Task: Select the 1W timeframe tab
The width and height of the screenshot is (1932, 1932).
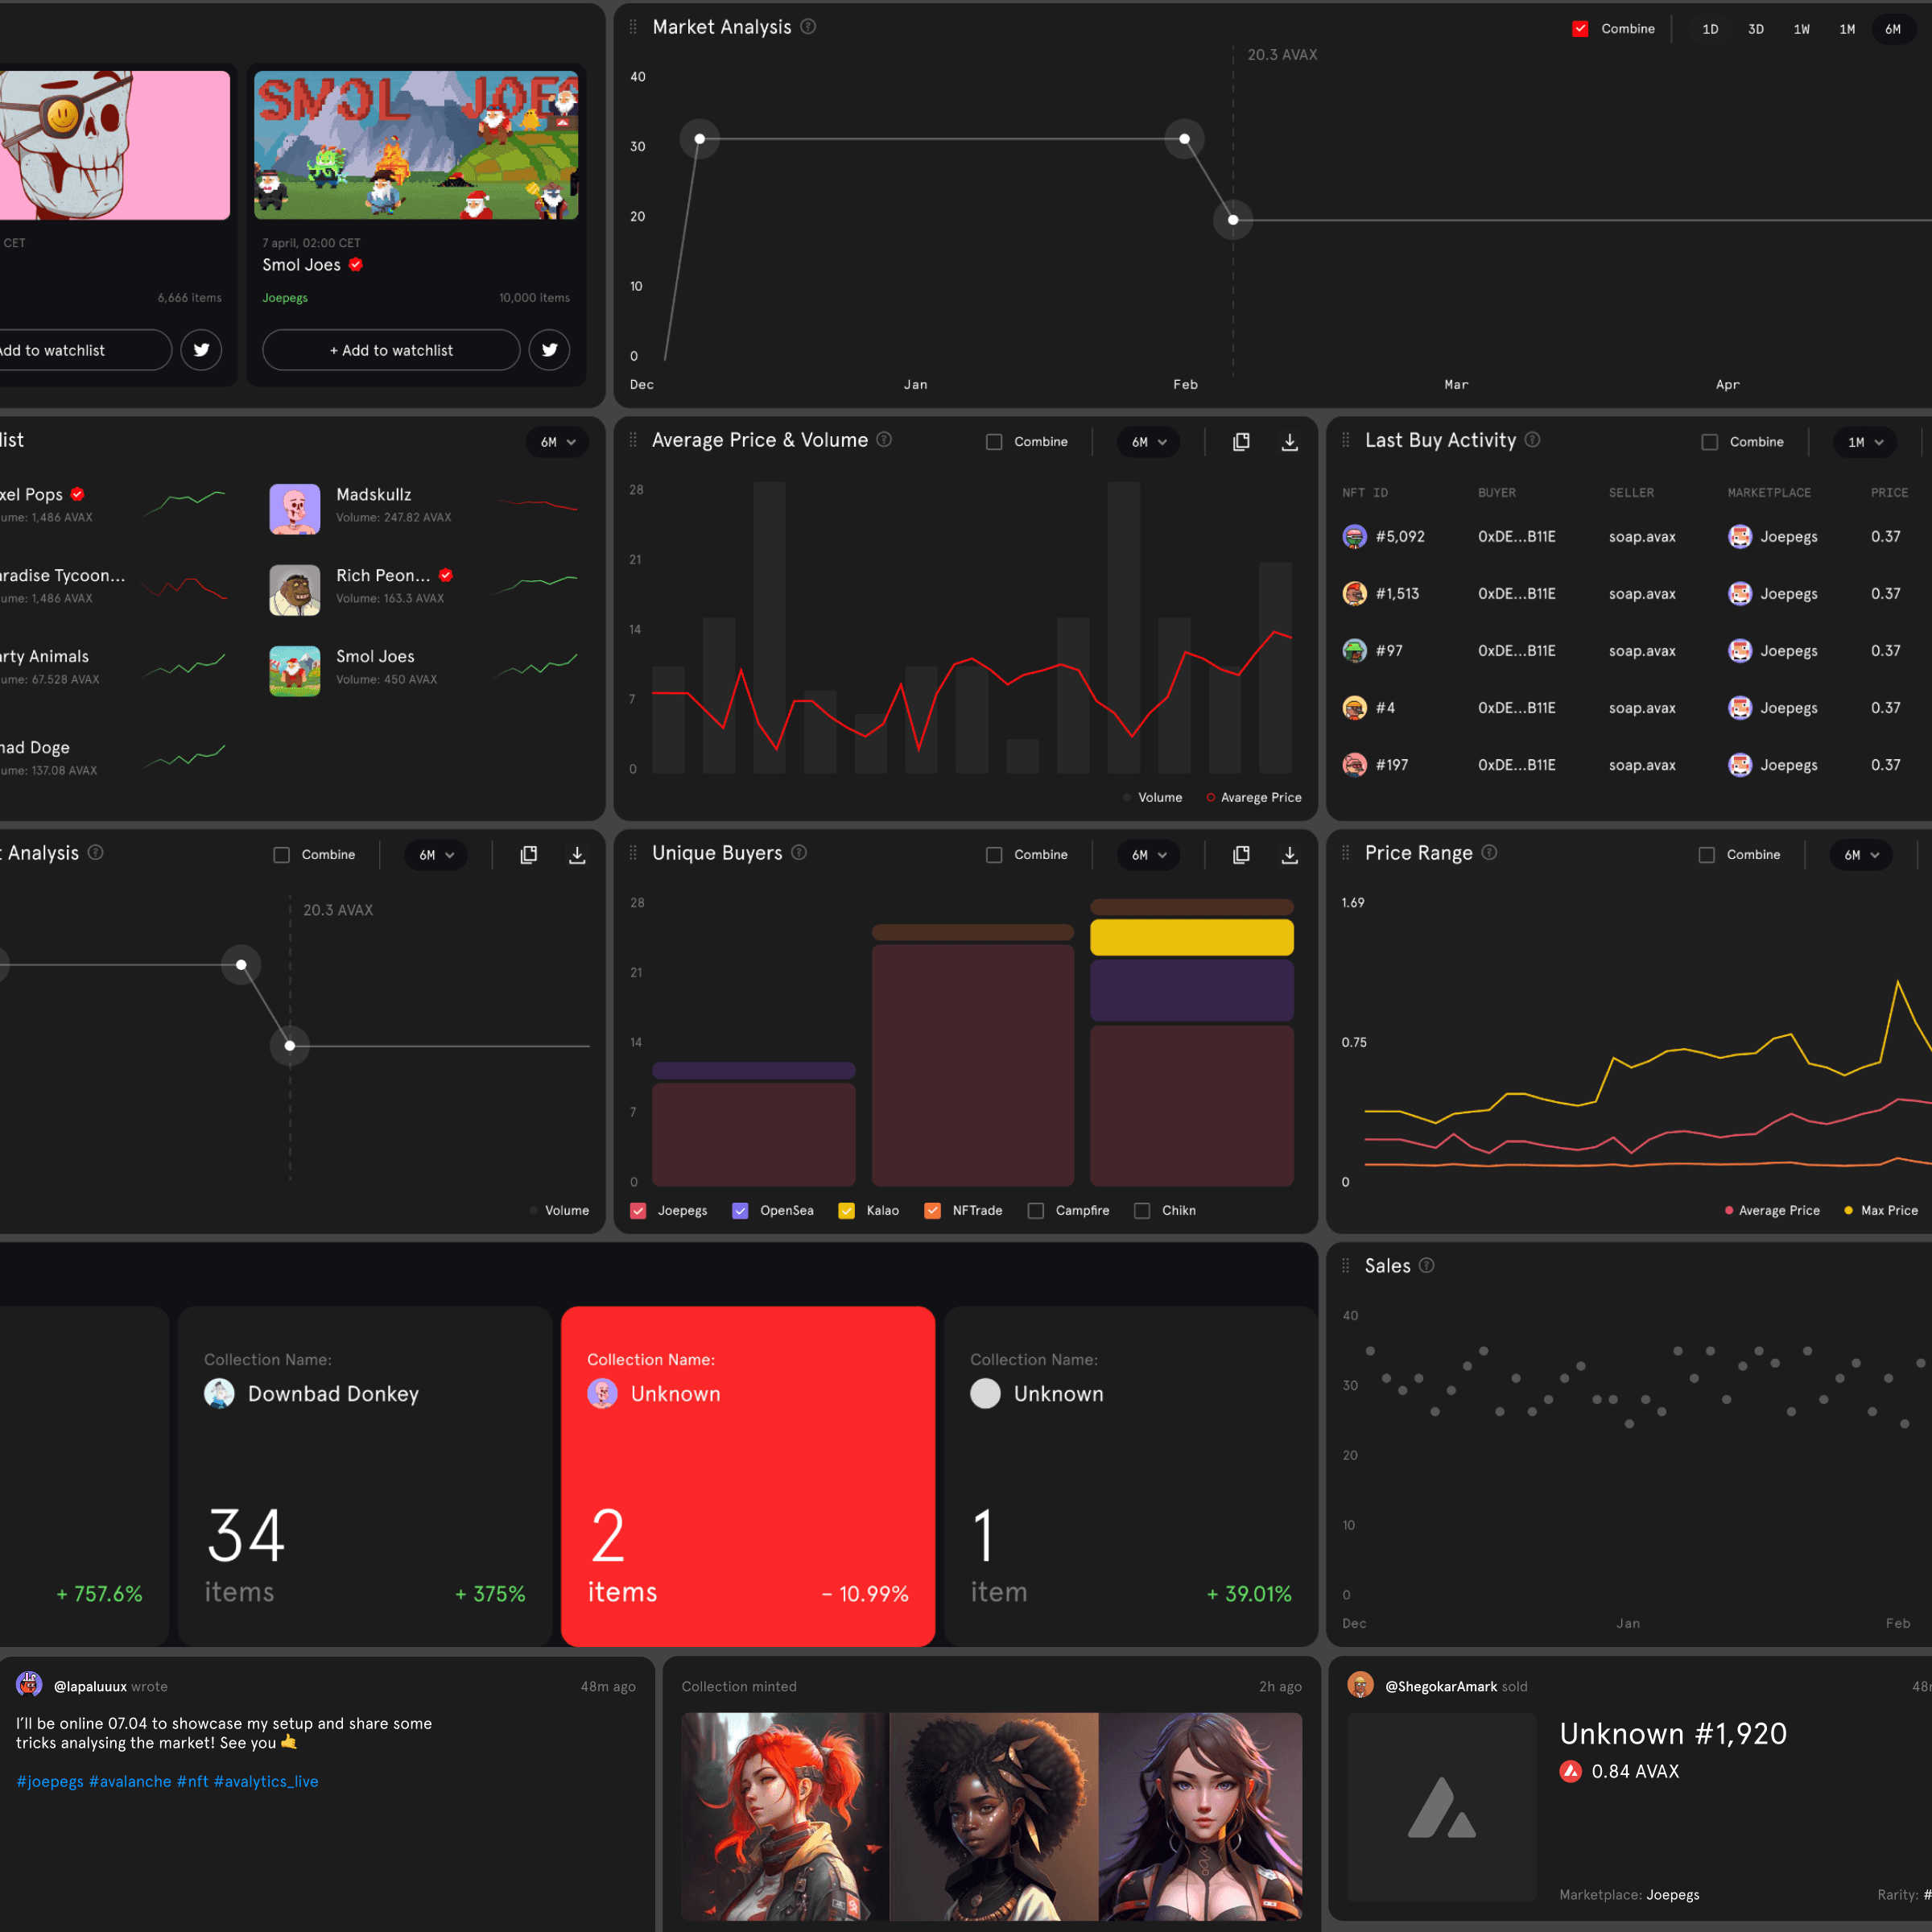Action: pyautogui.click(x=1801, y=29)
